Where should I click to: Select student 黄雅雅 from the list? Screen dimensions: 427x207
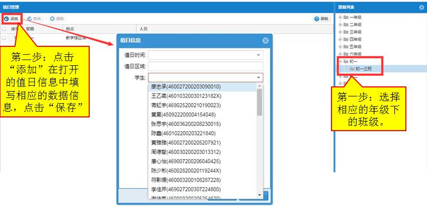click(x=202, y=143)
